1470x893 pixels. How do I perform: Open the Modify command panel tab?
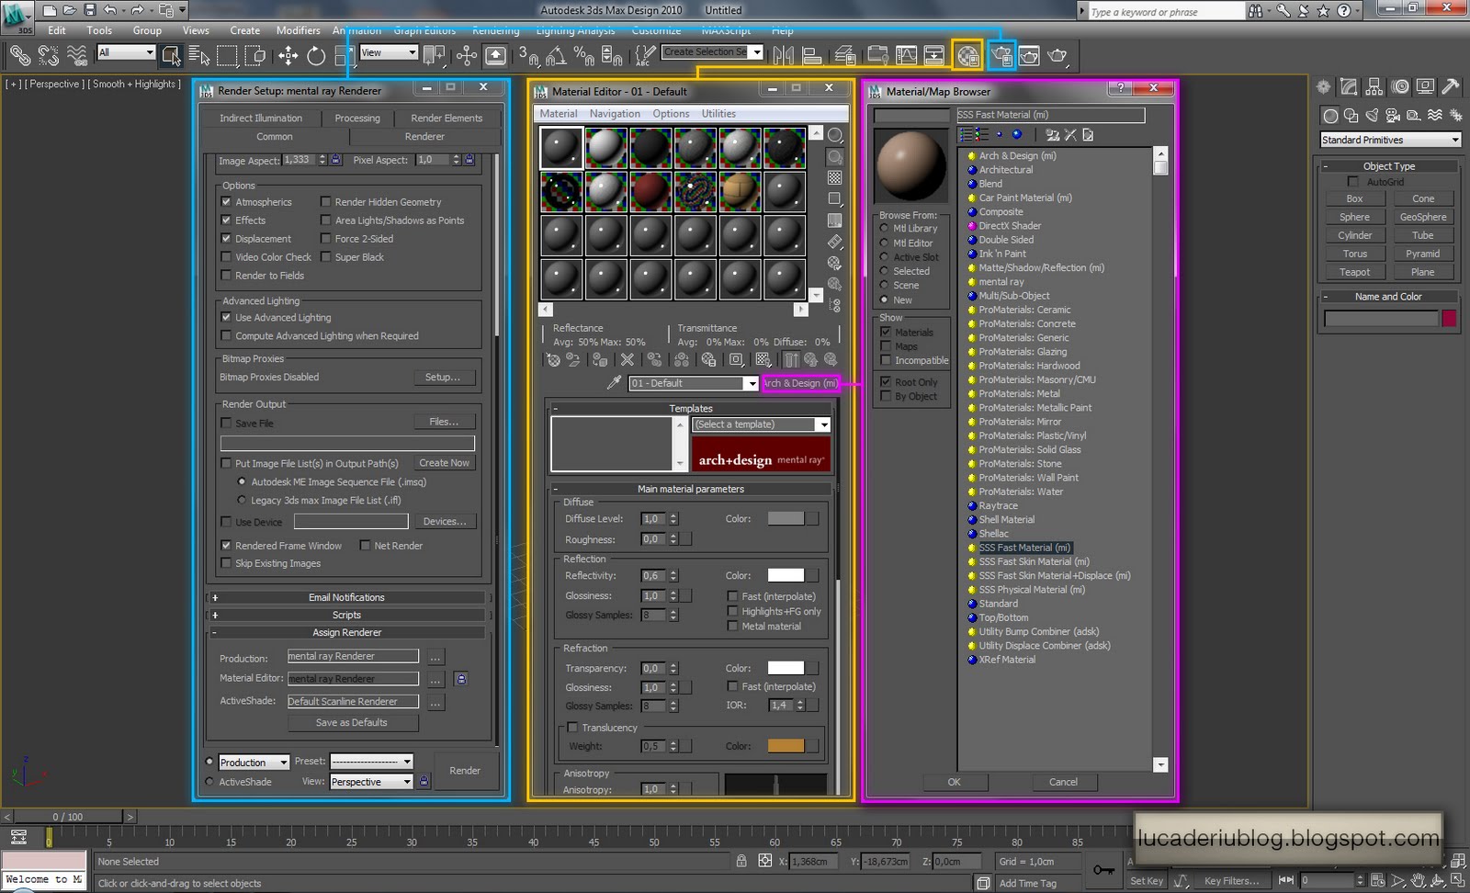click(x=1349, y=87)
